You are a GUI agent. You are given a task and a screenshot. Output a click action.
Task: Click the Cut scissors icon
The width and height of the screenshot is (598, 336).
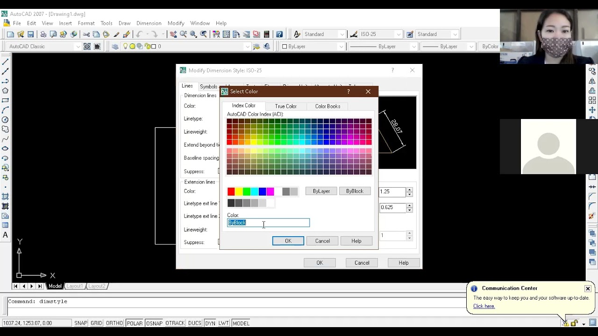pos(86,34)
